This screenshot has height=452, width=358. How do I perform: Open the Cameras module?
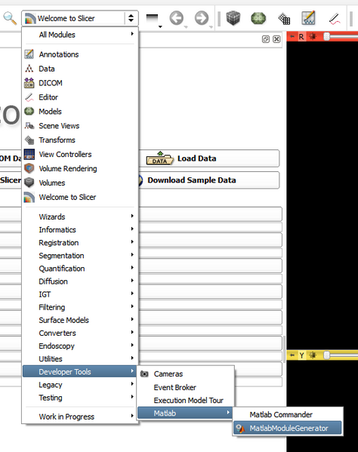pyautogui.click(x=186, y=374)
